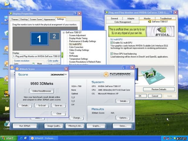This screenshot has width=188, height=141.
Task: Select Tools in the NVIDIA tree
Action: click(x=72, y=53)
